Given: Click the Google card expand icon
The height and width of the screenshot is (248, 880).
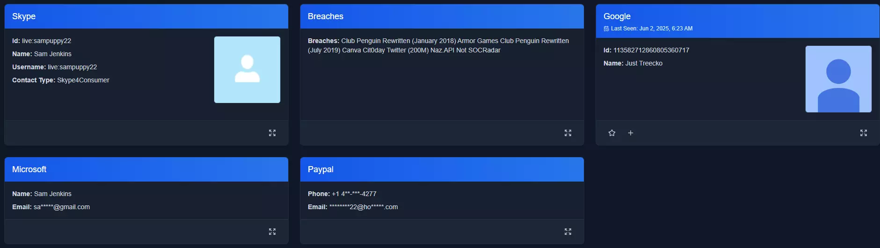Looking at the screenshot, I should click(864, 133).
